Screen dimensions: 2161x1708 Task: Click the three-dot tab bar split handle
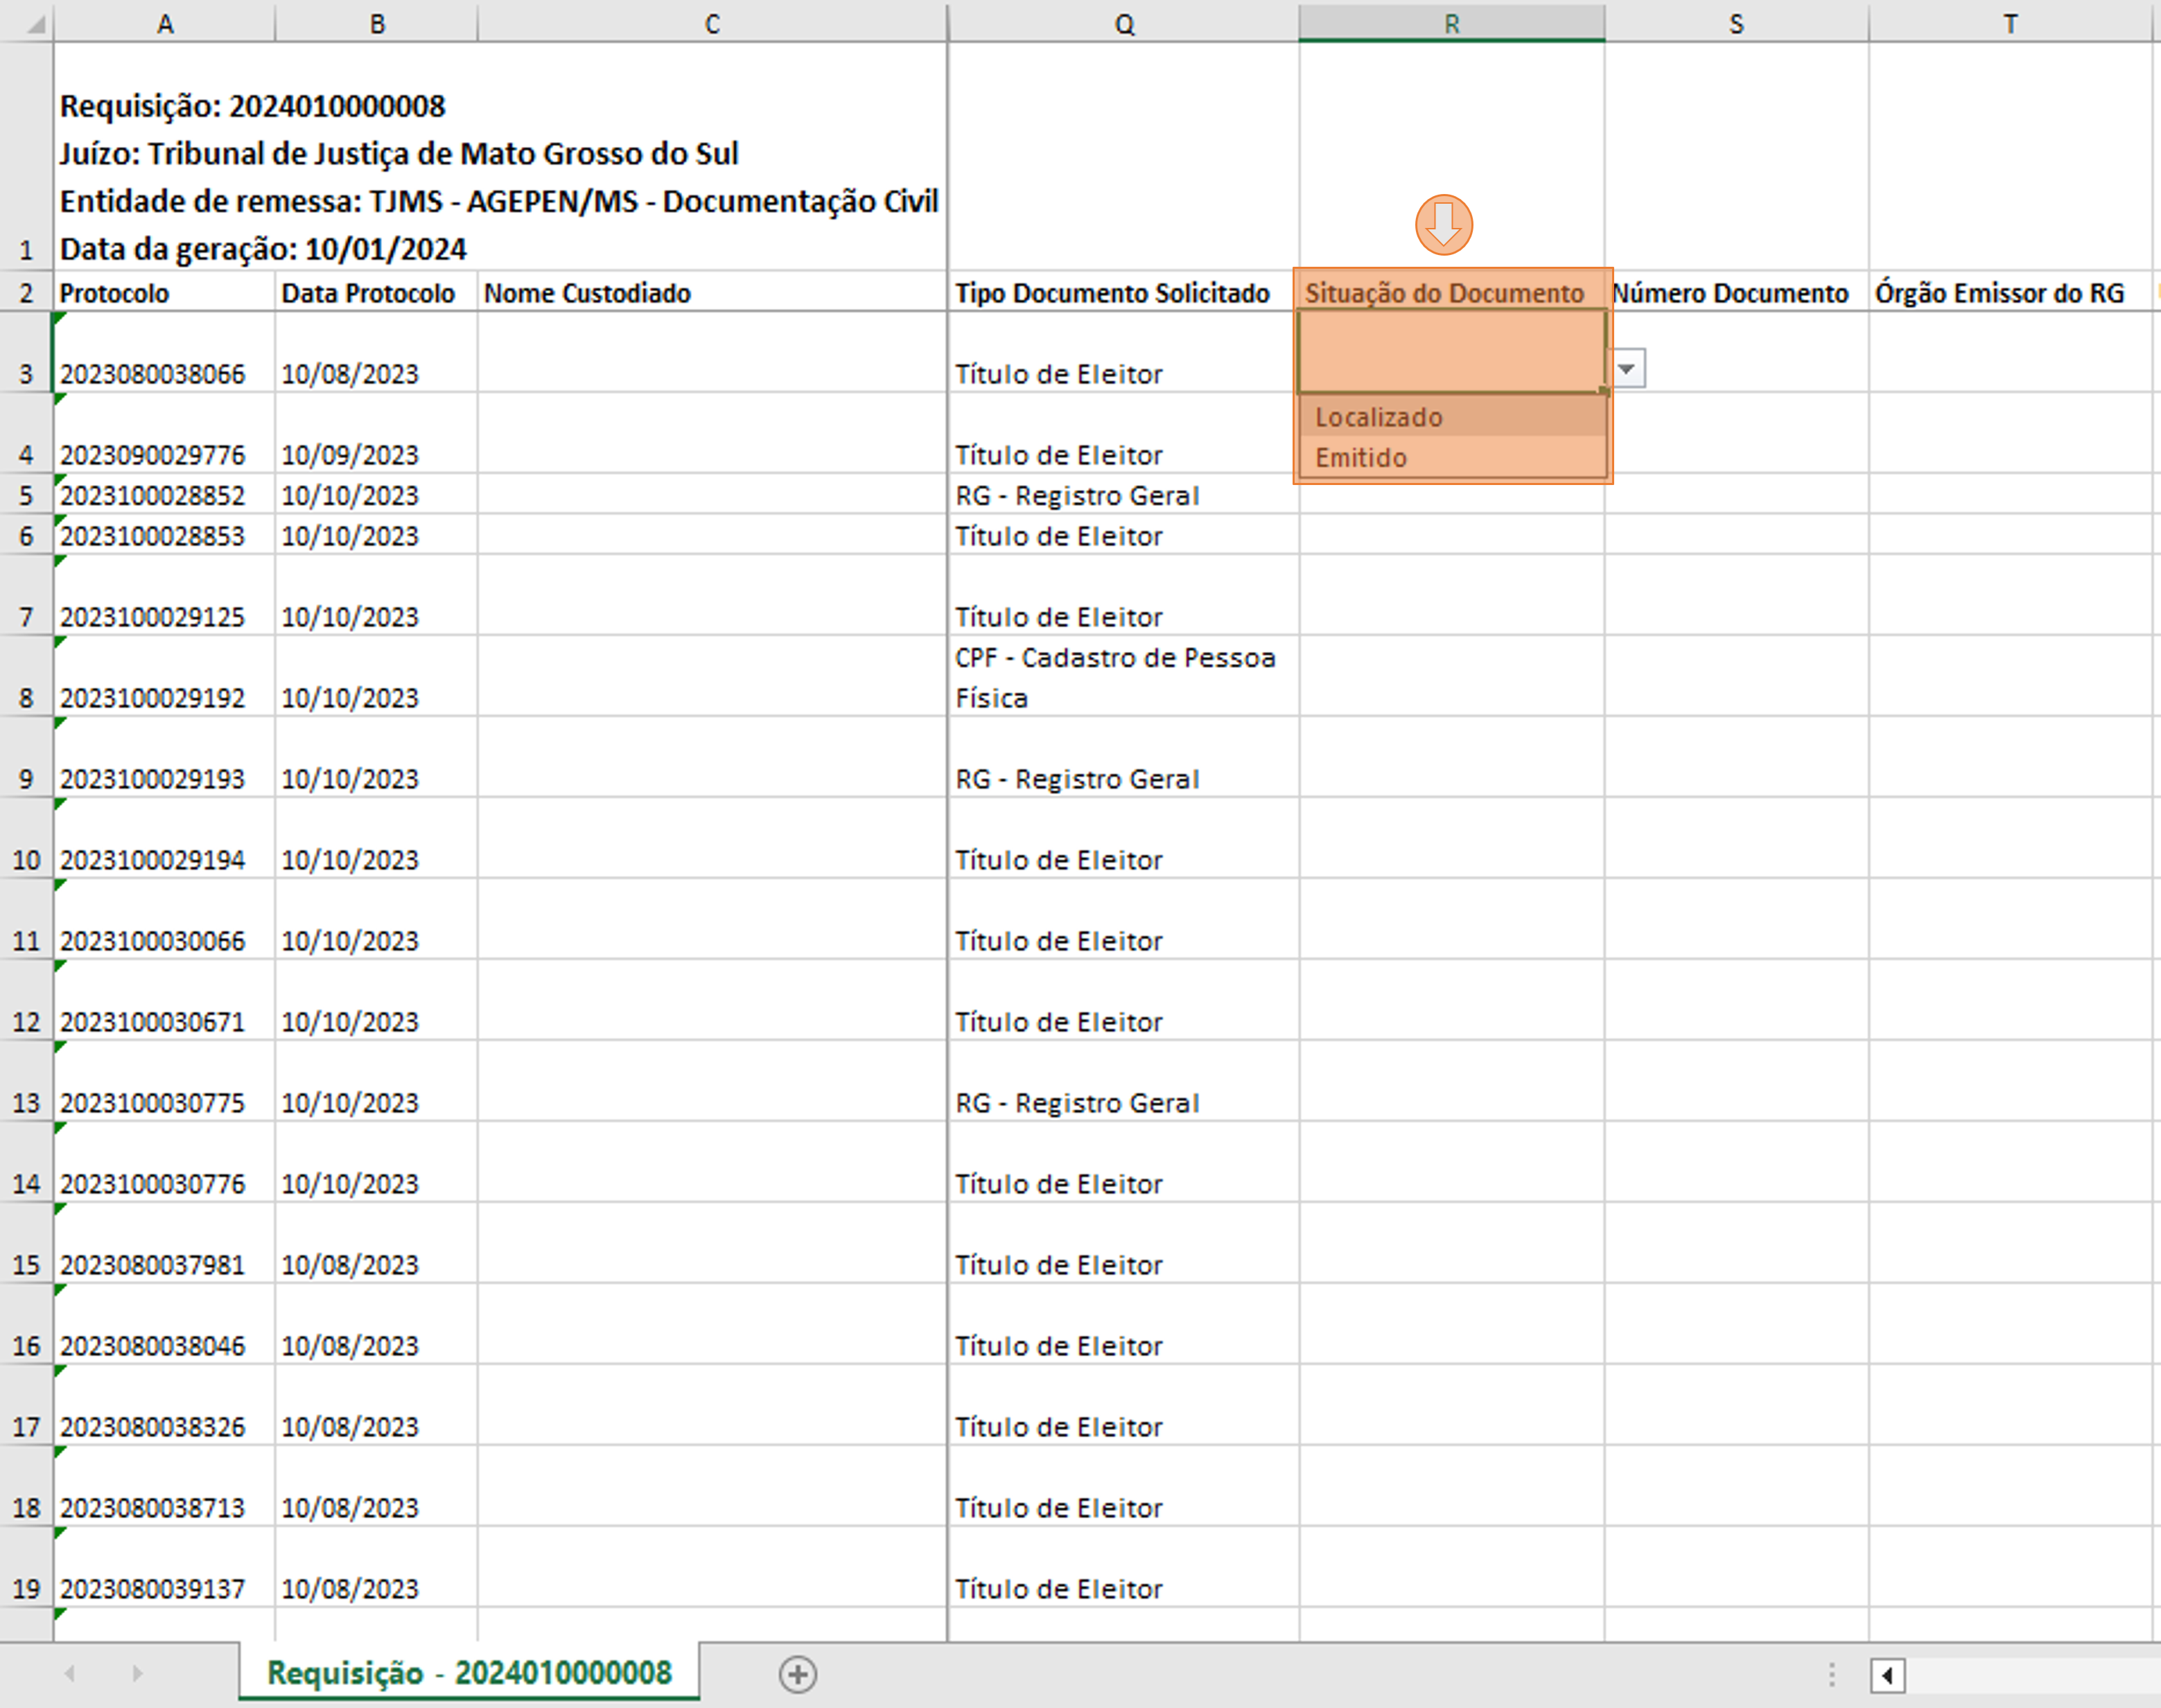click(x=1831, y=1675)
